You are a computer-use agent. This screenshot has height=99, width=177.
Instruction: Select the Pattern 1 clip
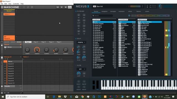(x=9, y=14)
